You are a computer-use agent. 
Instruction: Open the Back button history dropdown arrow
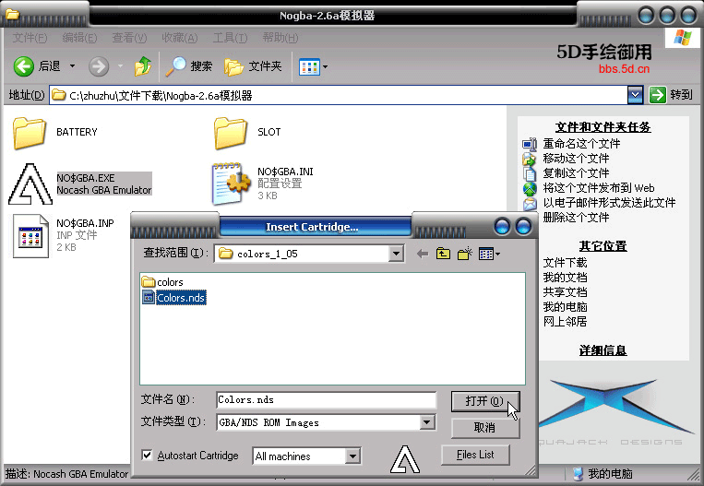[x=72, y=66]
